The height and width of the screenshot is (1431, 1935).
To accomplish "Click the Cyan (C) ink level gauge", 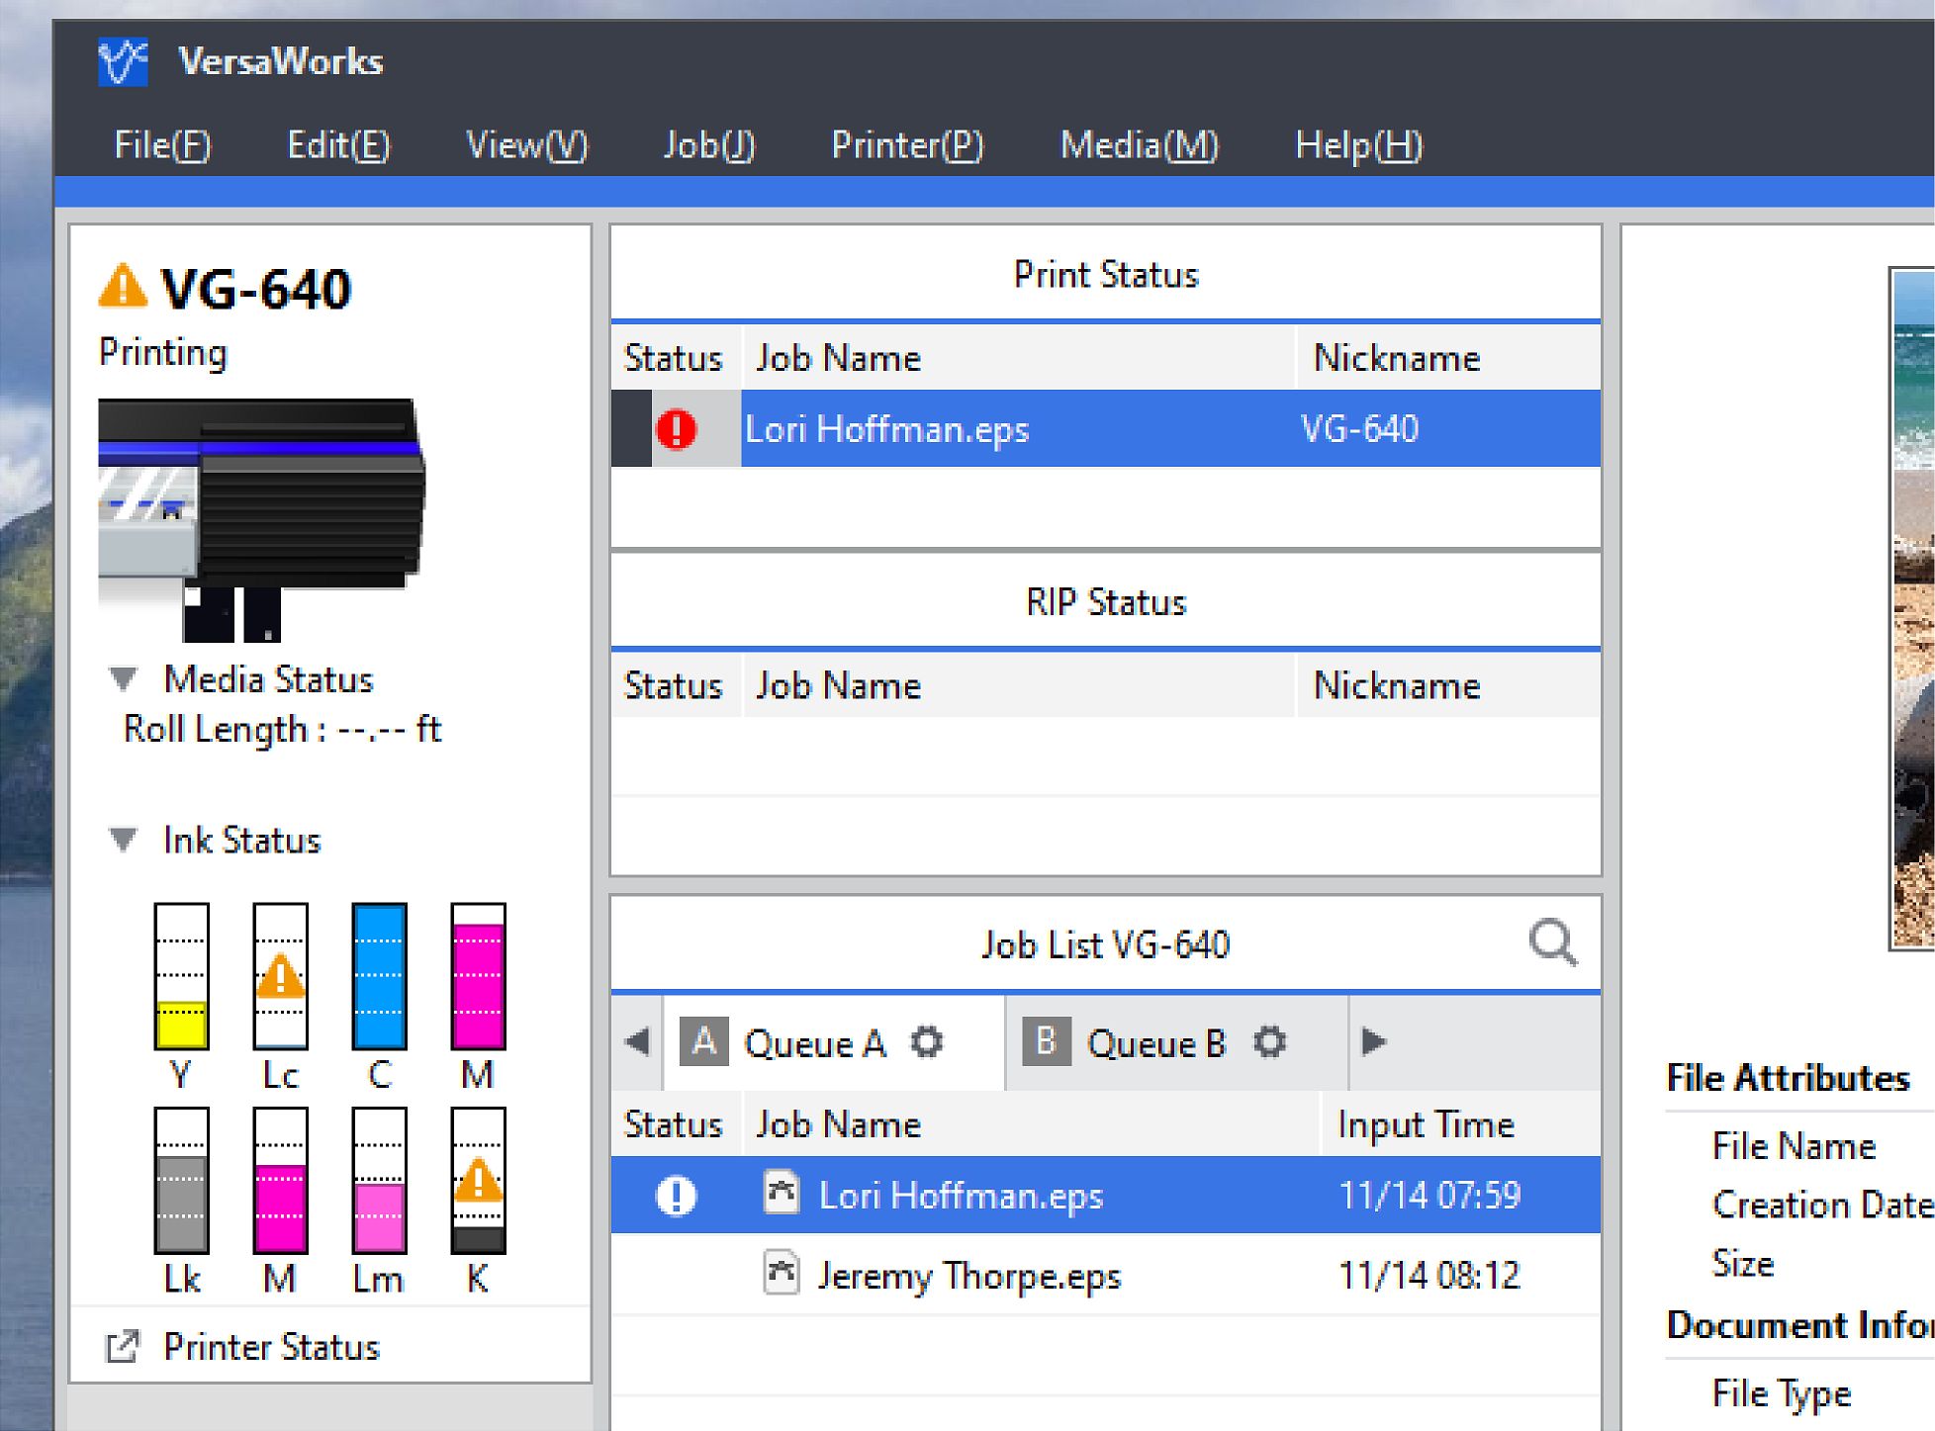I will tap(380, 975).
